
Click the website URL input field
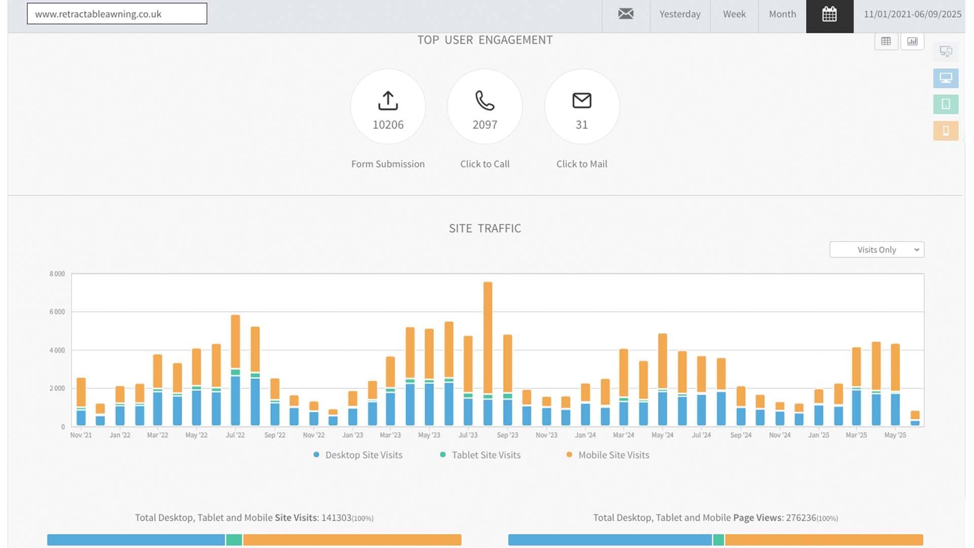(117, 14)
